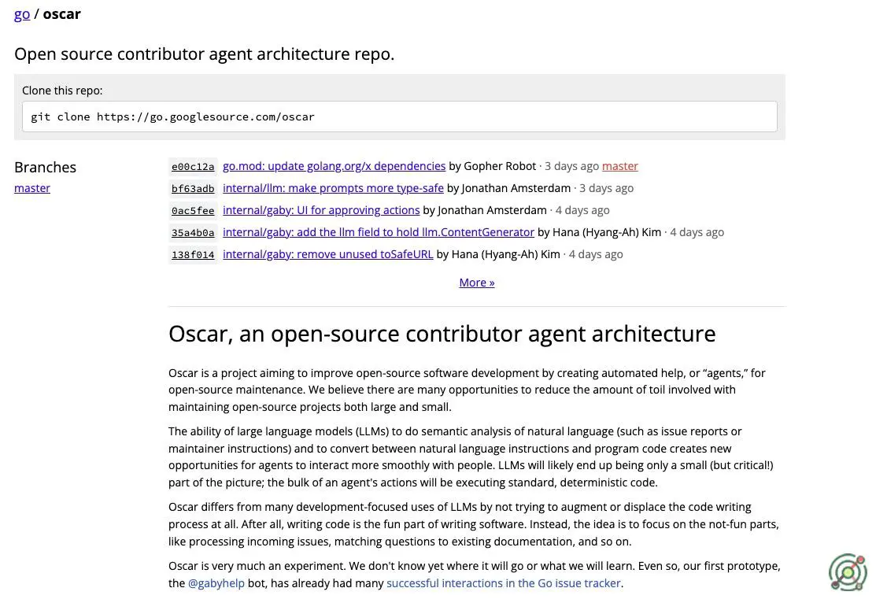This screenshot has width=876, height=599.
Task: Click the 'Oscar, an open-source contributor agent architecture' heading
Action: point(442,334)
